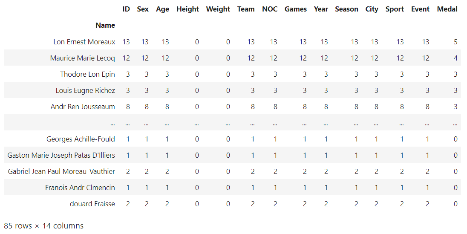The image size is (467, 234).
Task: Click the Andr Ren Jousseaum name
Action: [83, 107]
